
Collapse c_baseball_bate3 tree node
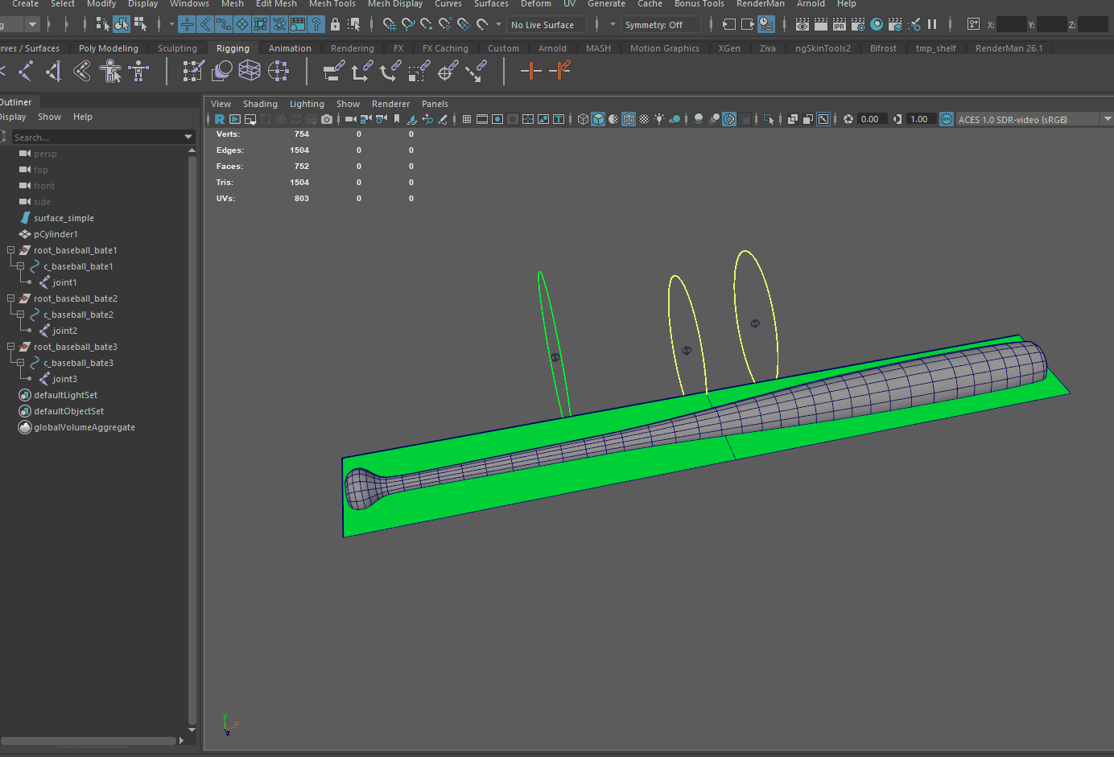click(x=21, y=363)
